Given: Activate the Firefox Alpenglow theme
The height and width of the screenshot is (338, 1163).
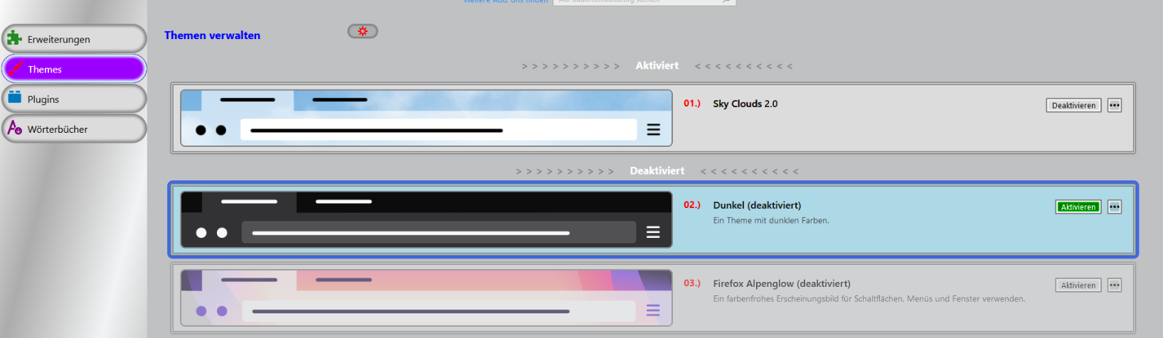Looking at the screenshot, I should [x=1078, y=285].
